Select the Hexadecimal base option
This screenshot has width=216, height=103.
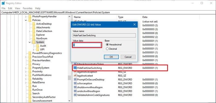pyautogui.click(x=107, y=45)
